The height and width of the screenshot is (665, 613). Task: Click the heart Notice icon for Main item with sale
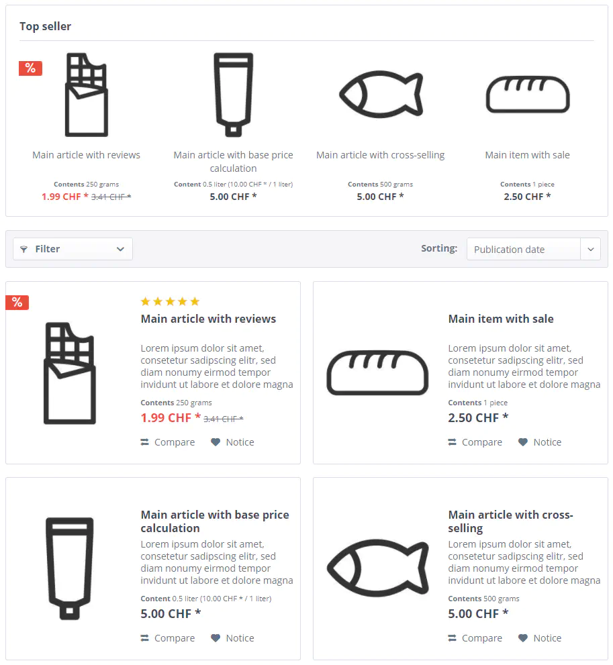coord(523,442)
